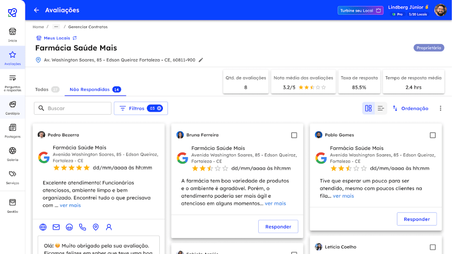Open Gerenciar Contratos breadcrumb

tap(88, 27)
